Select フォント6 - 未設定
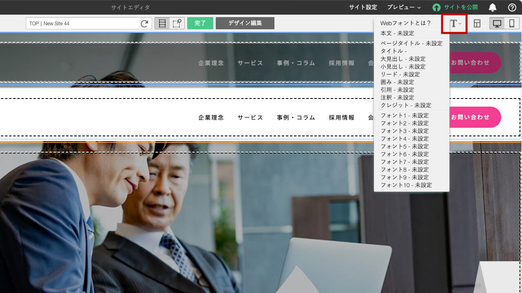 (x=405, y=154)
